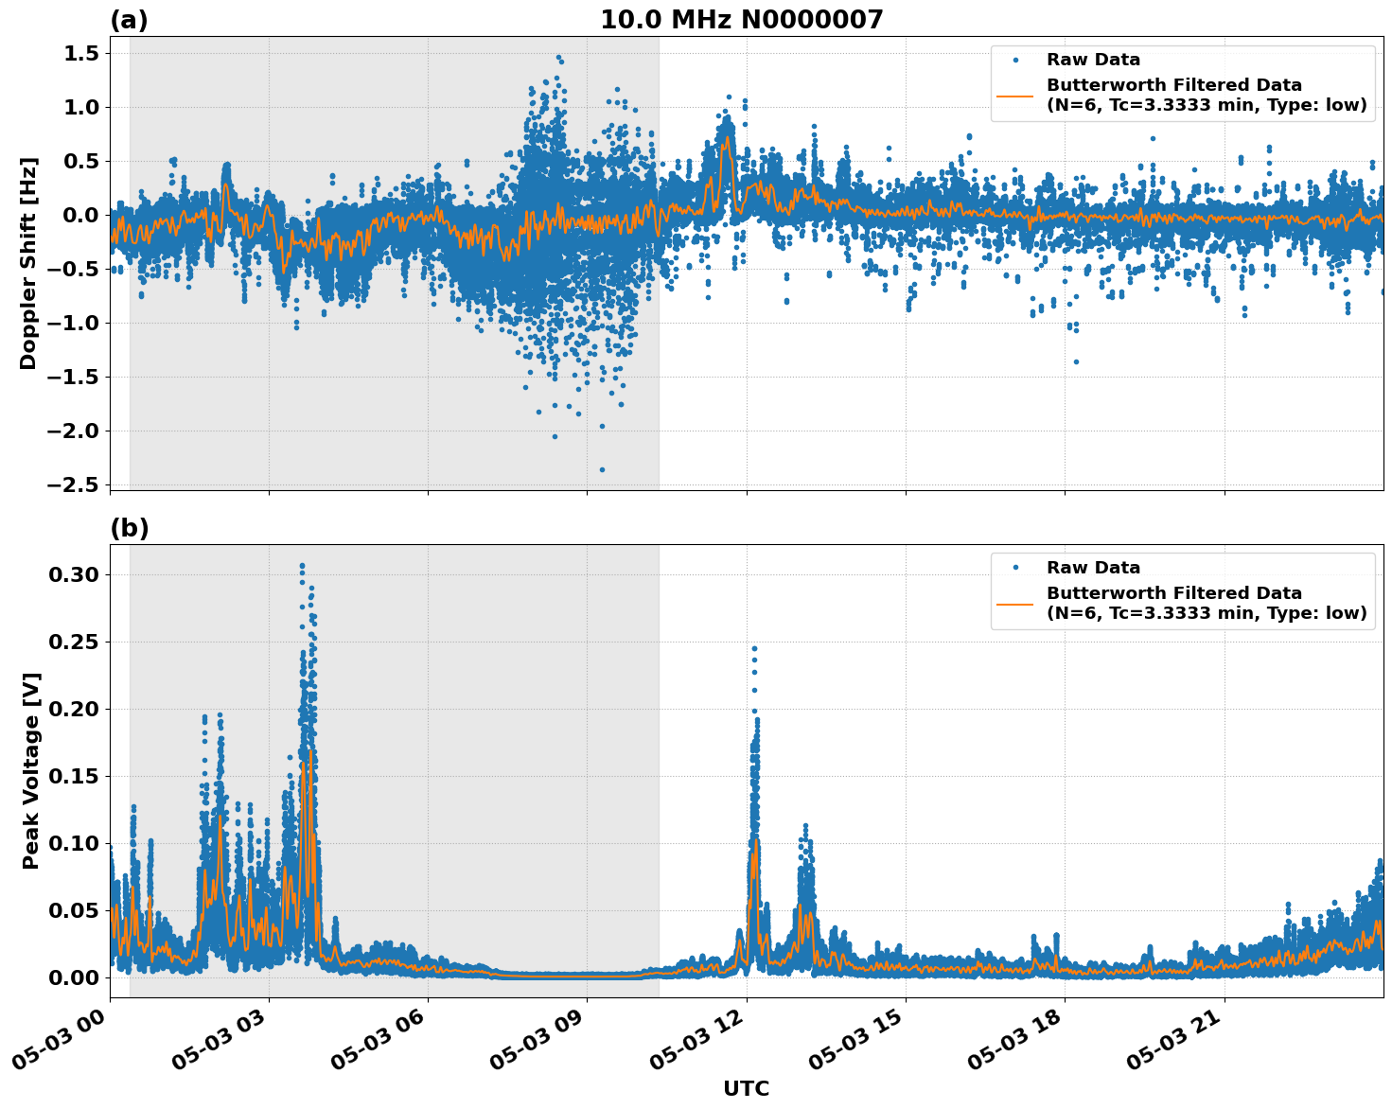This screenshot has width=1392, height=1109.
Task: Click the "Doppler Shift [Hz]" y-axis label
Action: pos(28,263)
